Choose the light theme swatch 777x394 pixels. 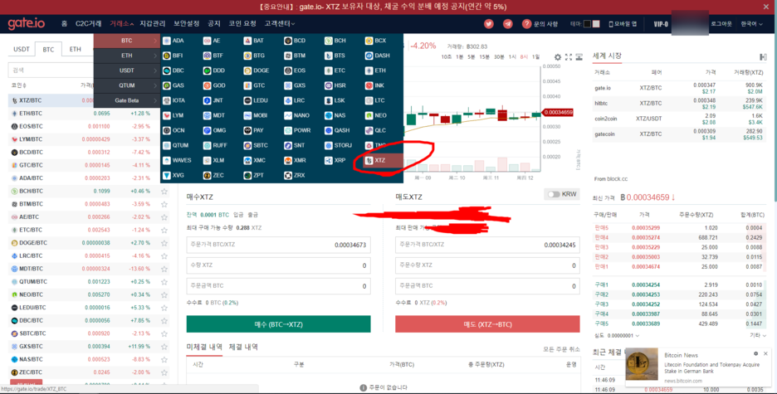[x=596, y=24]
